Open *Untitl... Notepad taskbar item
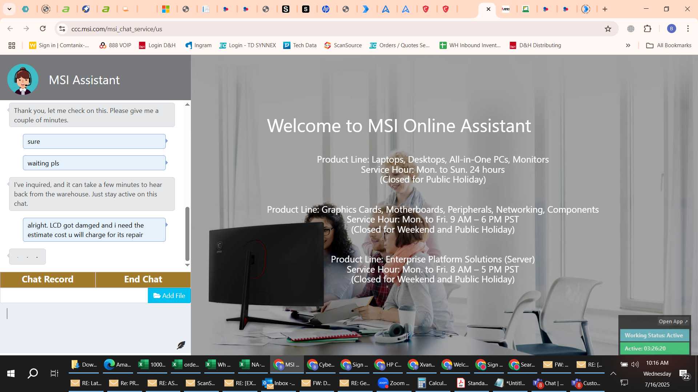This screenshot has width=698, height=392. (510, 383)
